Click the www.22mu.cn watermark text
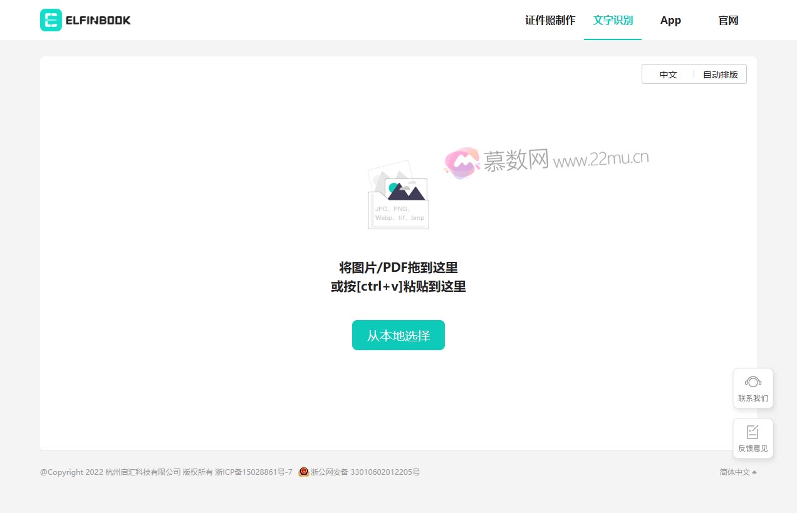797x513 pixels. click(x=600, y=159)
